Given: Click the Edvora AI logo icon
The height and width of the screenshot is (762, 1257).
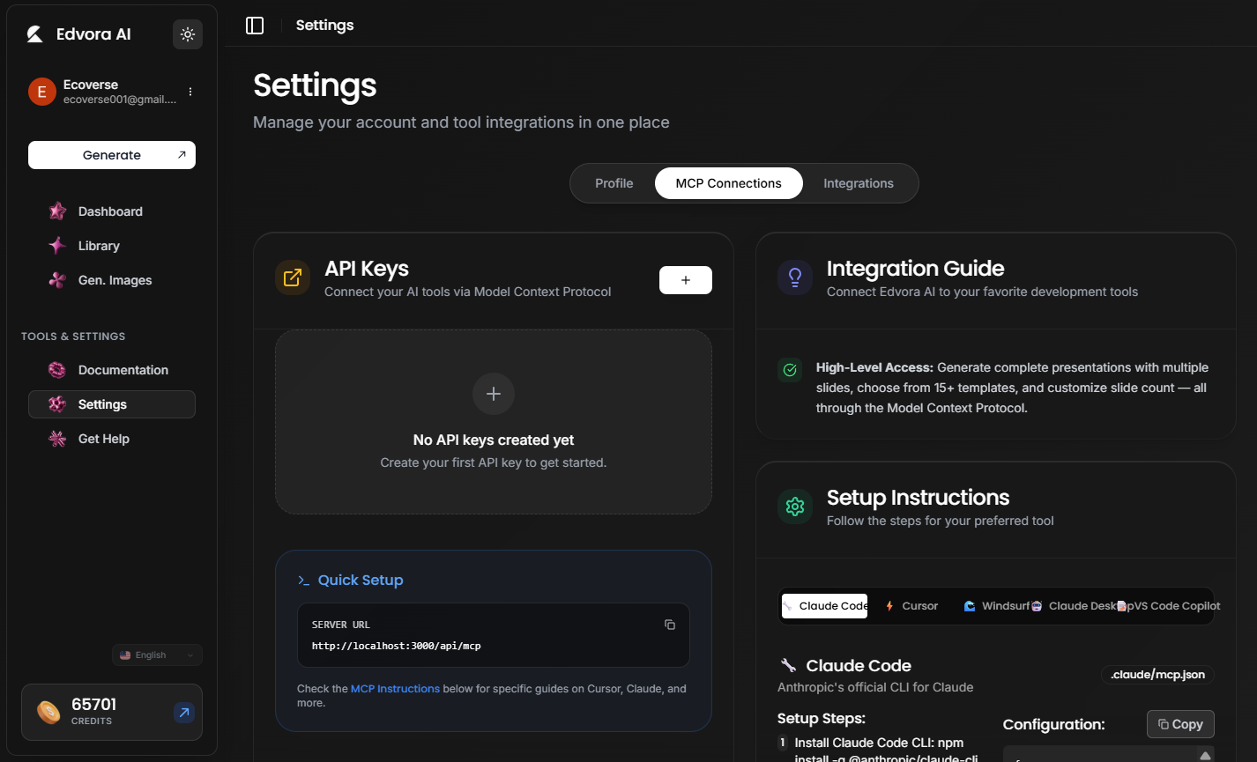Looking at the screenshot, I should tap(34, 34).
